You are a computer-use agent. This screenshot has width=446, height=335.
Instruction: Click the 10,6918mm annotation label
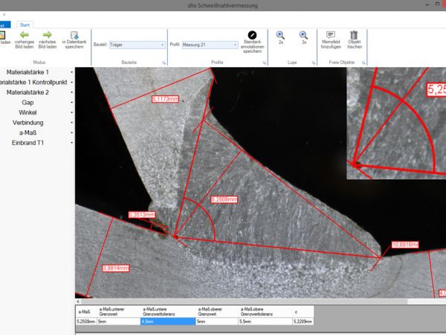point(405,245)
